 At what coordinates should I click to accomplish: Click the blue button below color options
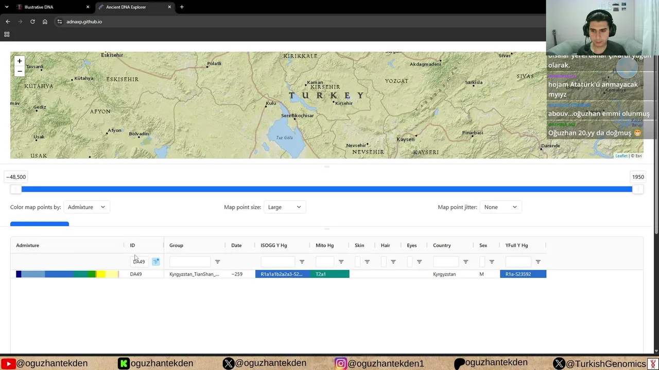click(x=40, y=224)
